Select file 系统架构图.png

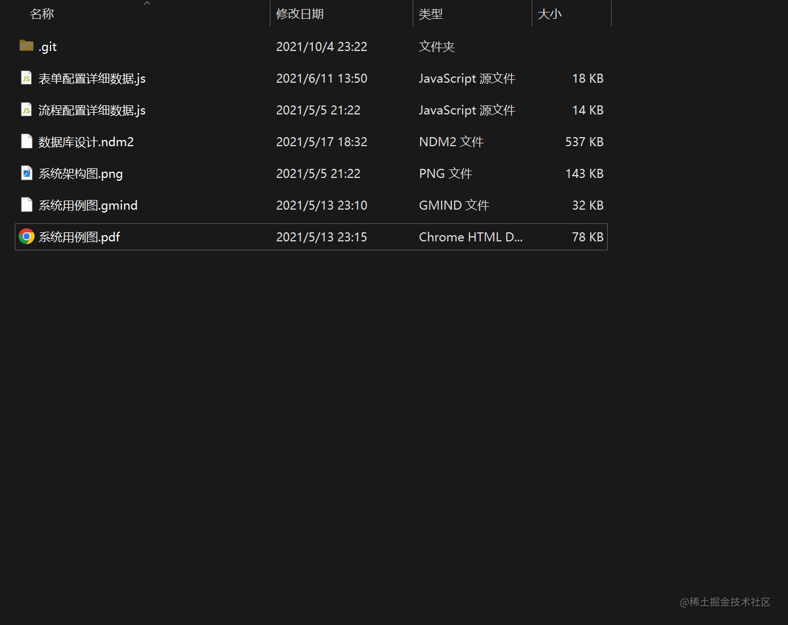coord(81,174)
